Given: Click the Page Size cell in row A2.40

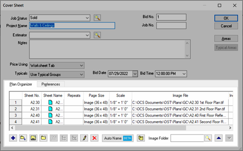Looking at the screenshot, I should pos(96,115).
